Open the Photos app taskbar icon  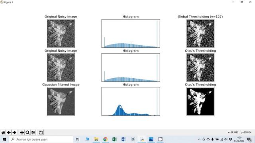(x=151, y=139)
